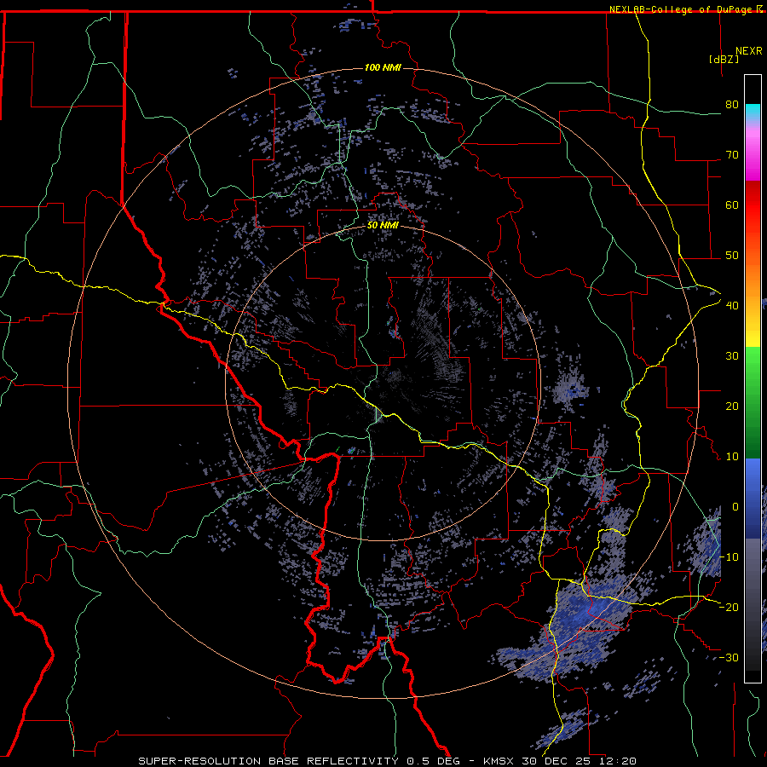Click the [dBZ] unit label
Screen dimensions: 767x767
tap(724, 59)
